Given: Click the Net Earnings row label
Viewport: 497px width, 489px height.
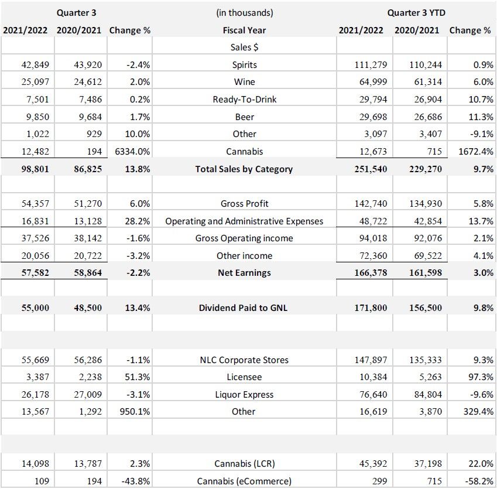Looking at the screenshot, I should click(244, 273).
